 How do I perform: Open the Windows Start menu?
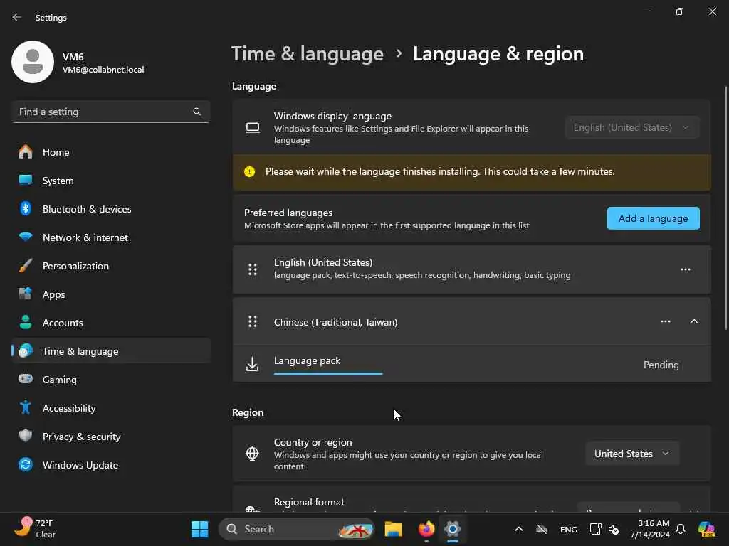point(200,529)
